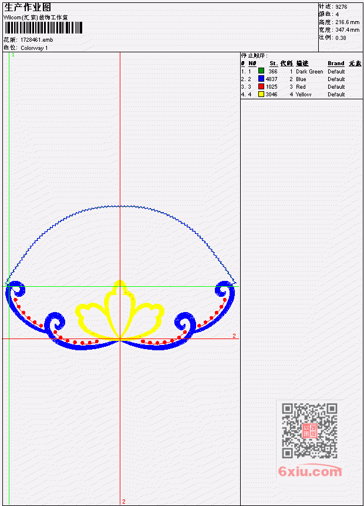The image size is (364, 506).
Task: Click Default brand in the Red row
Action: (x=336, y=87)
